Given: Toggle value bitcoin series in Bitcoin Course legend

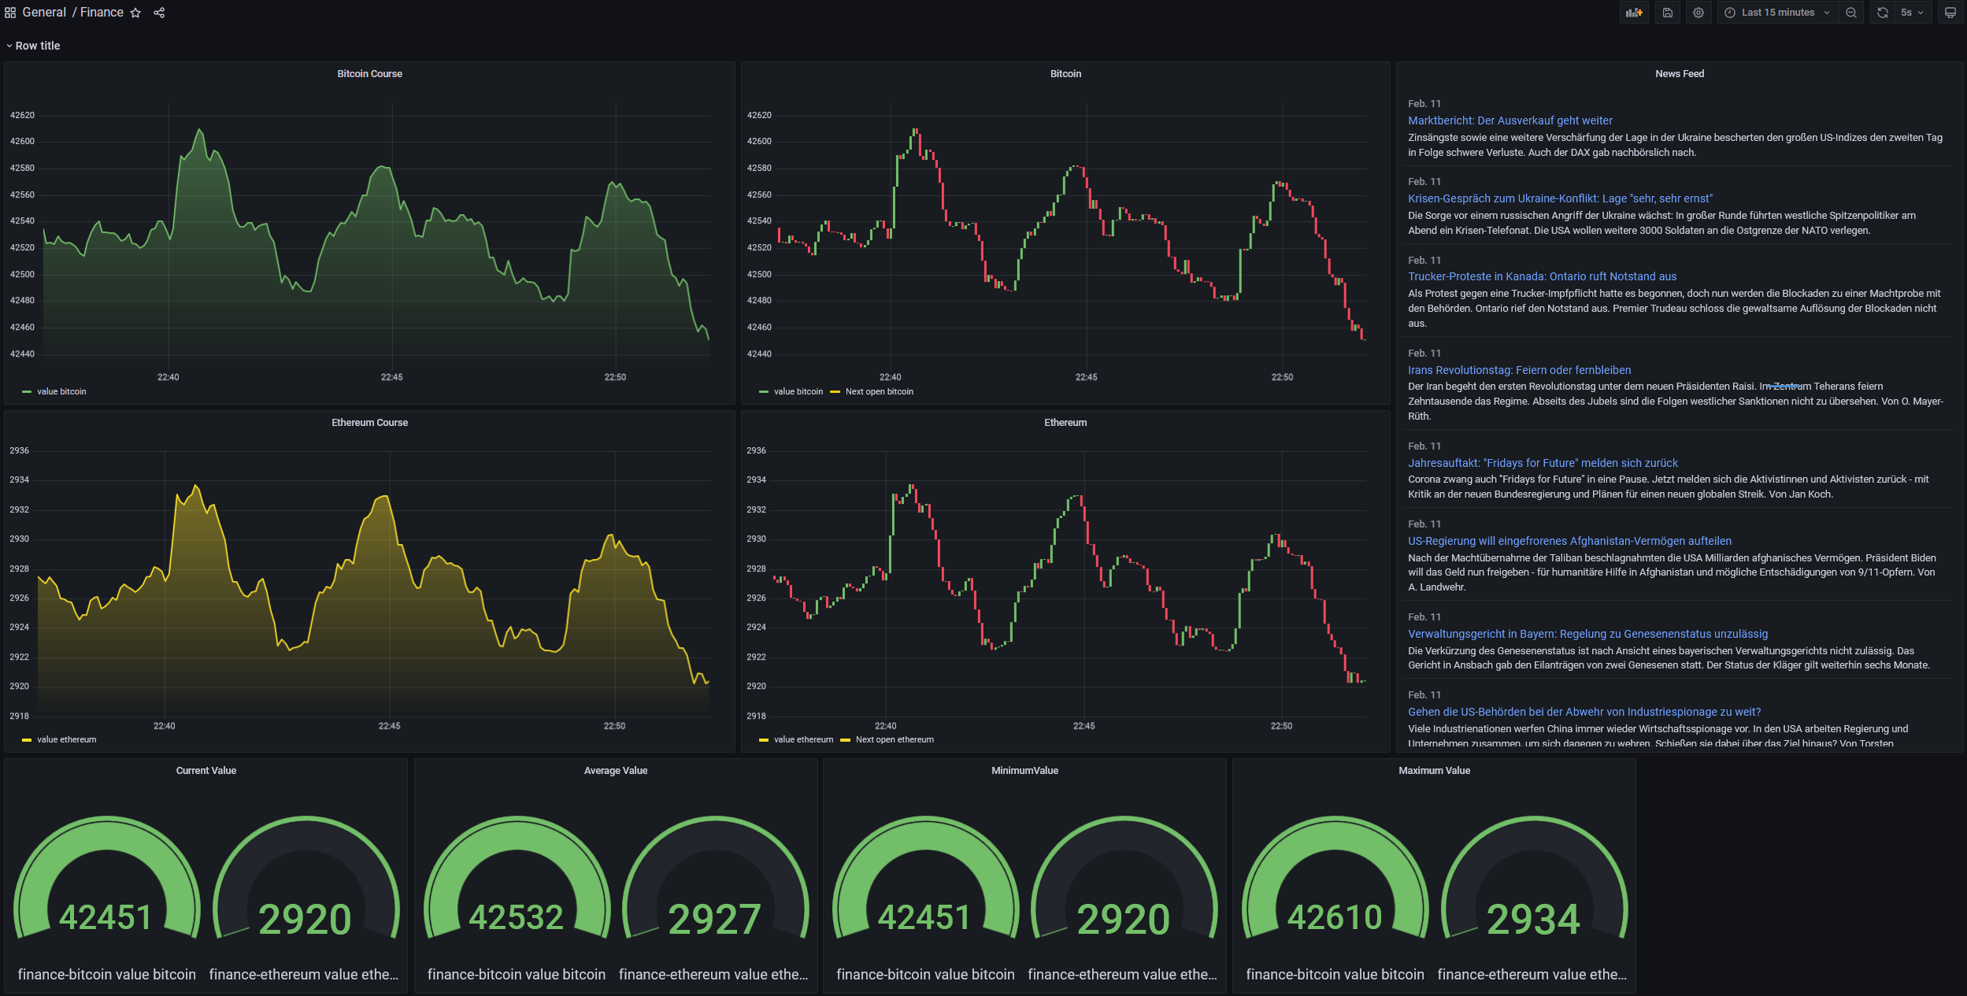Looking at the screenshot, I should (x=61, y=391).
